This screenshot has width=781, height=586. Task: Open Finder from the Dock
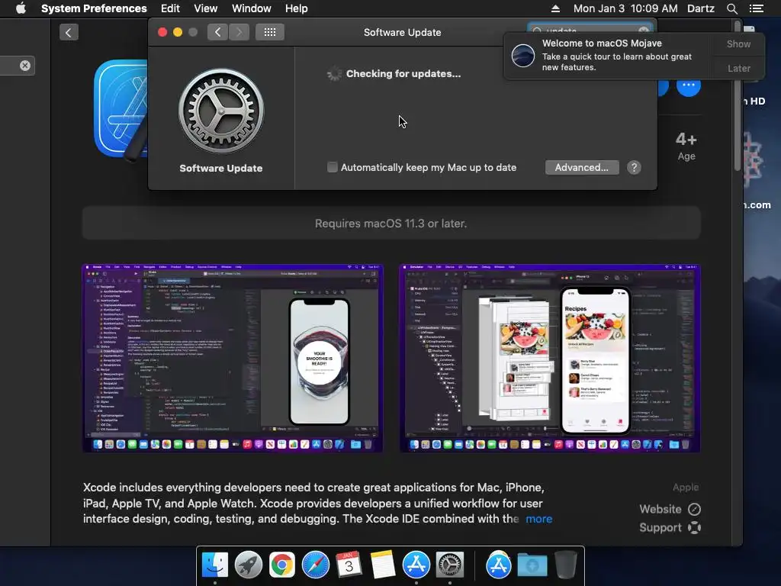pyautogui.click(x=214, y=565)
